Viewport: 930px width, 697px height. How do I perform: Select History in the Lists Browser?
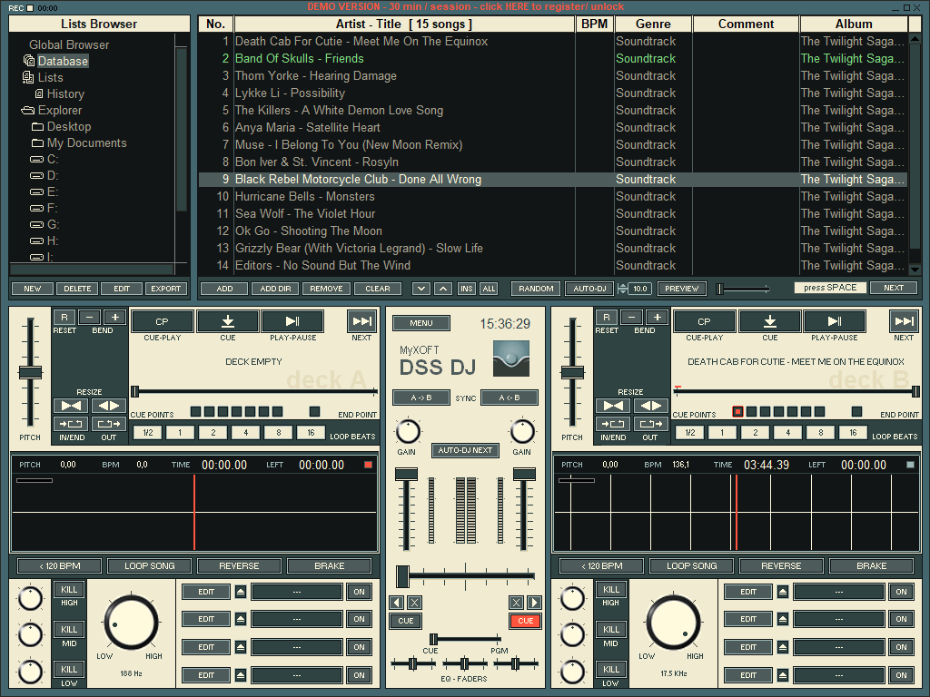pos(65,93)
